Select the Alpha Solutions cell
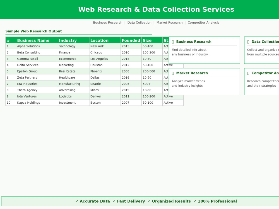 [x=37, y=46]
